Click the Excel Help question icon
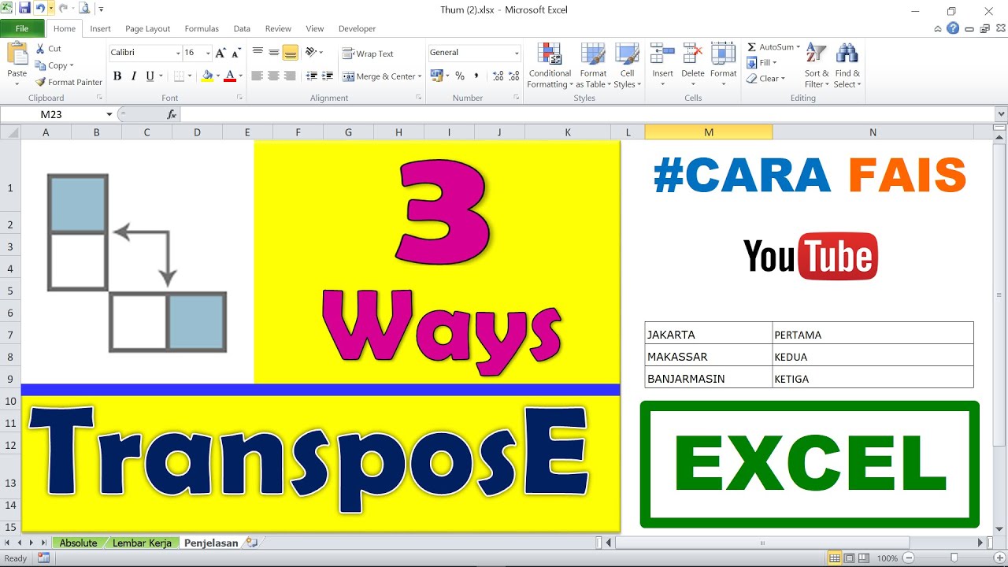The width and height of the screenshot is (1008, 567). 953,28
